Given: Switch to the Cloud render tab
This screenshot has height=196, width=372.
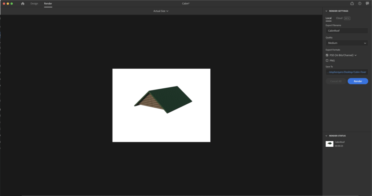Looking at the screenshot, I should point(339,18).
